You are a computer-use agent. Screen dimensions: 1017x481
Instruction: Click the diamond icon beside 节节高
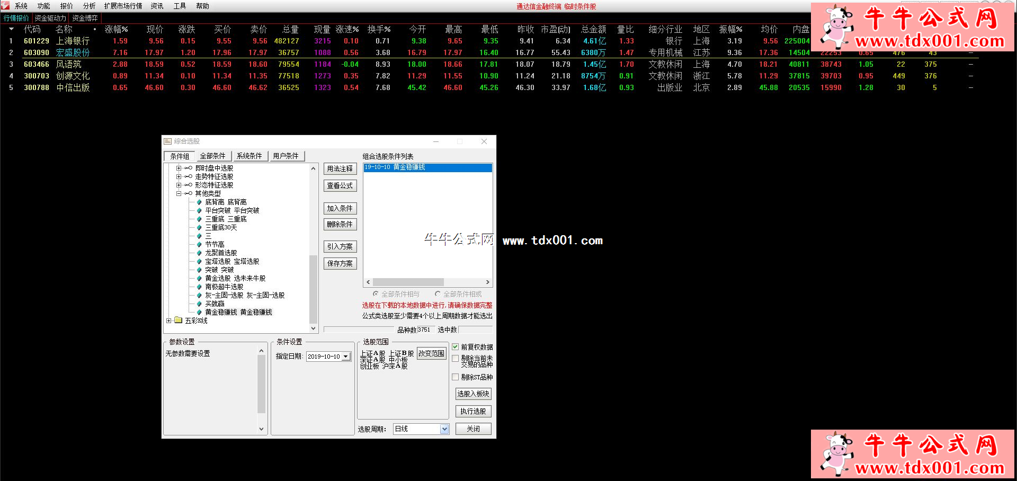(199, 244)
